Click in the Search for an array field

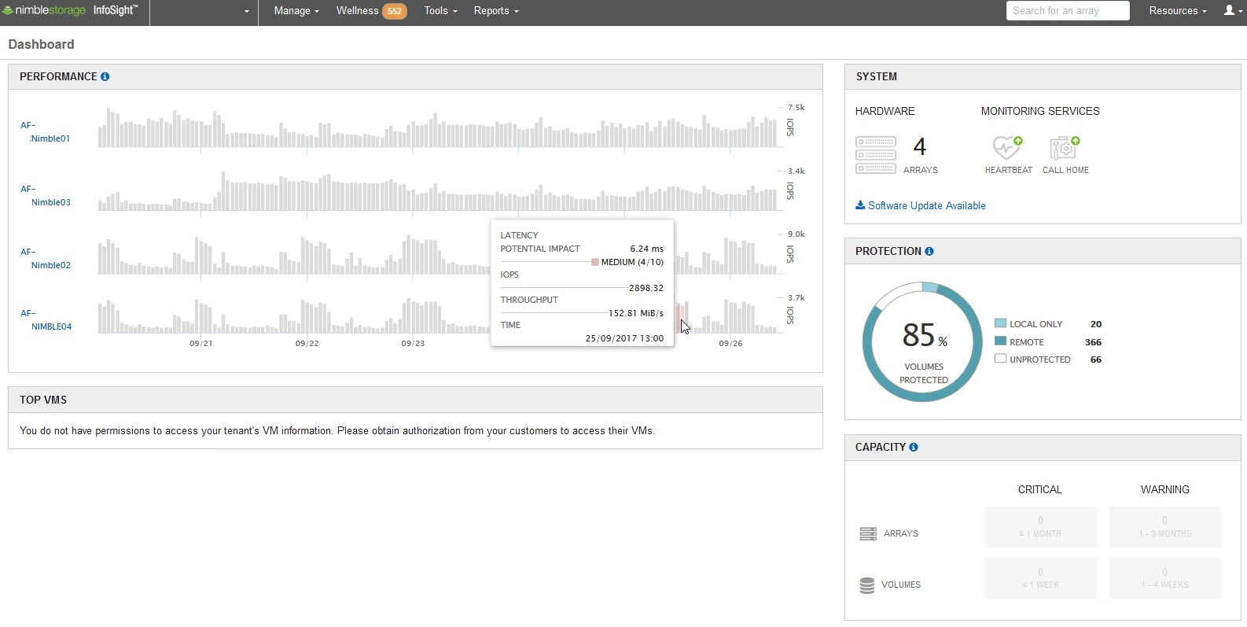1068,11
